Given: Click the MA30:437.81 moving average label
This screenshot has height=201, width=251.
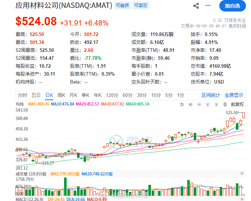Looking at the screenshot, I should tap(112, 104).
